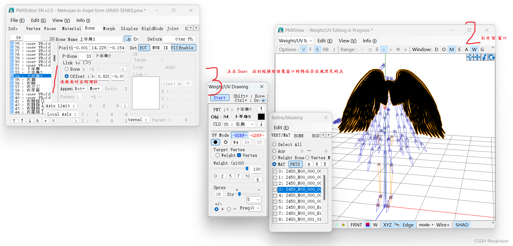Move bone down with arrow button in bone list
The width and height of the screenshot is (513, 246).
pyautogui.click(x=30, y=120)
